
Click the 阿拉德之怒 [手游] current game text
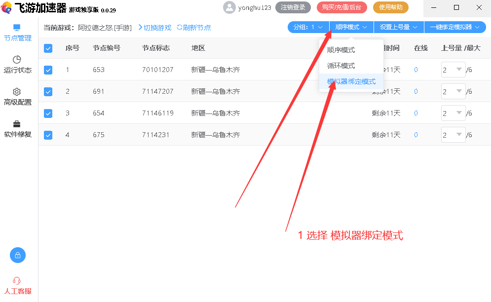[105, 28]
